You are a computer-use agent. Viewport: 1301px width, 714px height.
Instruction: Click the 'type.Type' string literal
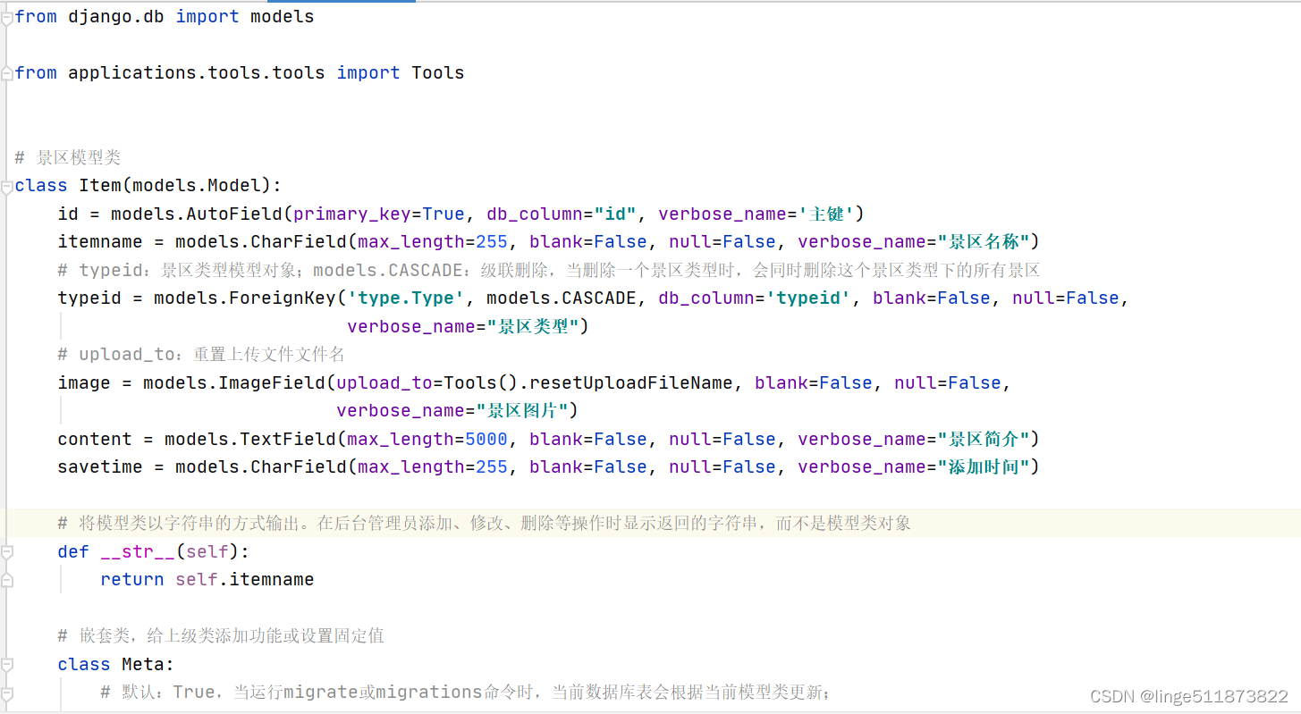click(406, 298)
